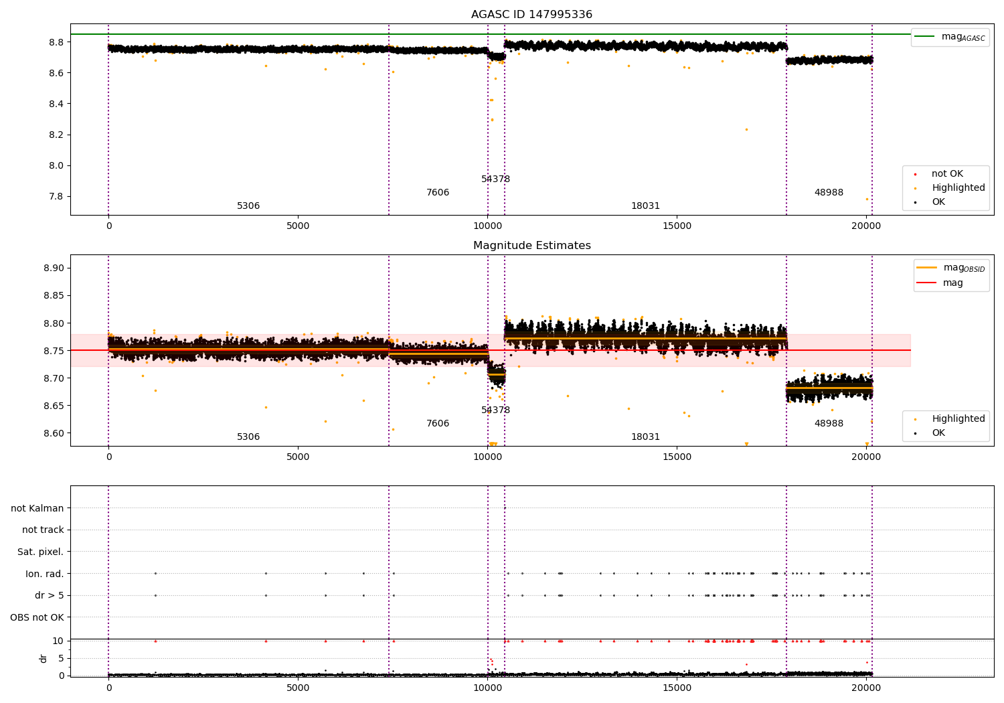Click '5306' in the Magnitude Estimates plot
Screen dimensions: 1004x703
tap(248, 437)
